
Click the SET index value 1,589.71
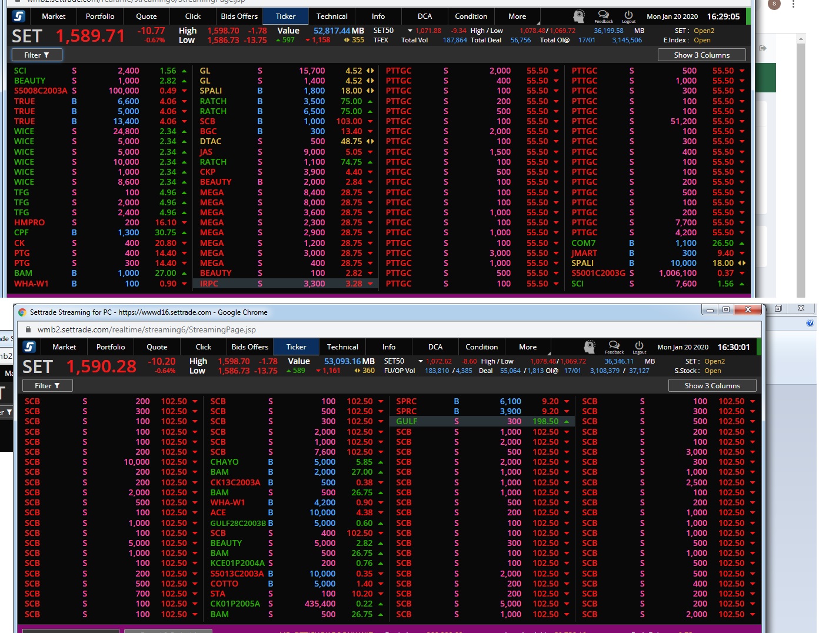point(91,36)
